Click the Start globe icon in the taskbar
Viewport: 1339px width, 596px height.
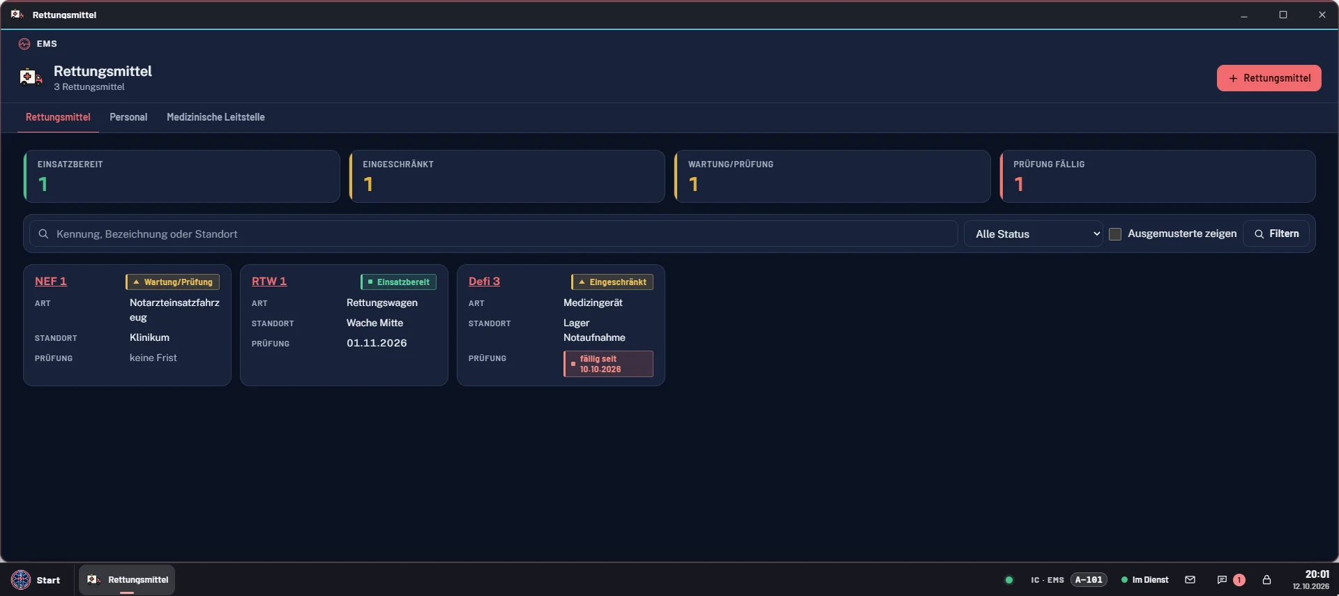21,580
